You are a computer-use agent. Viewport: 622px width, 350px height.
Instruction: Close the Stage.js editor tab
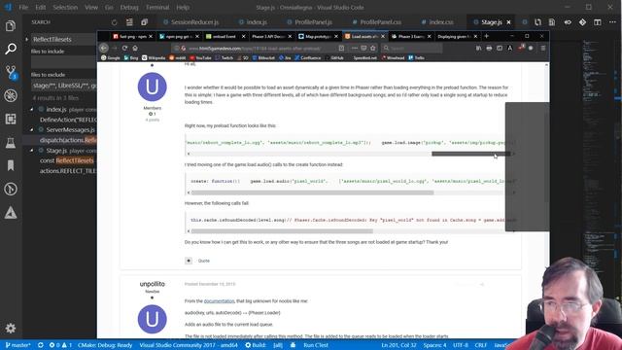(509, 22)
